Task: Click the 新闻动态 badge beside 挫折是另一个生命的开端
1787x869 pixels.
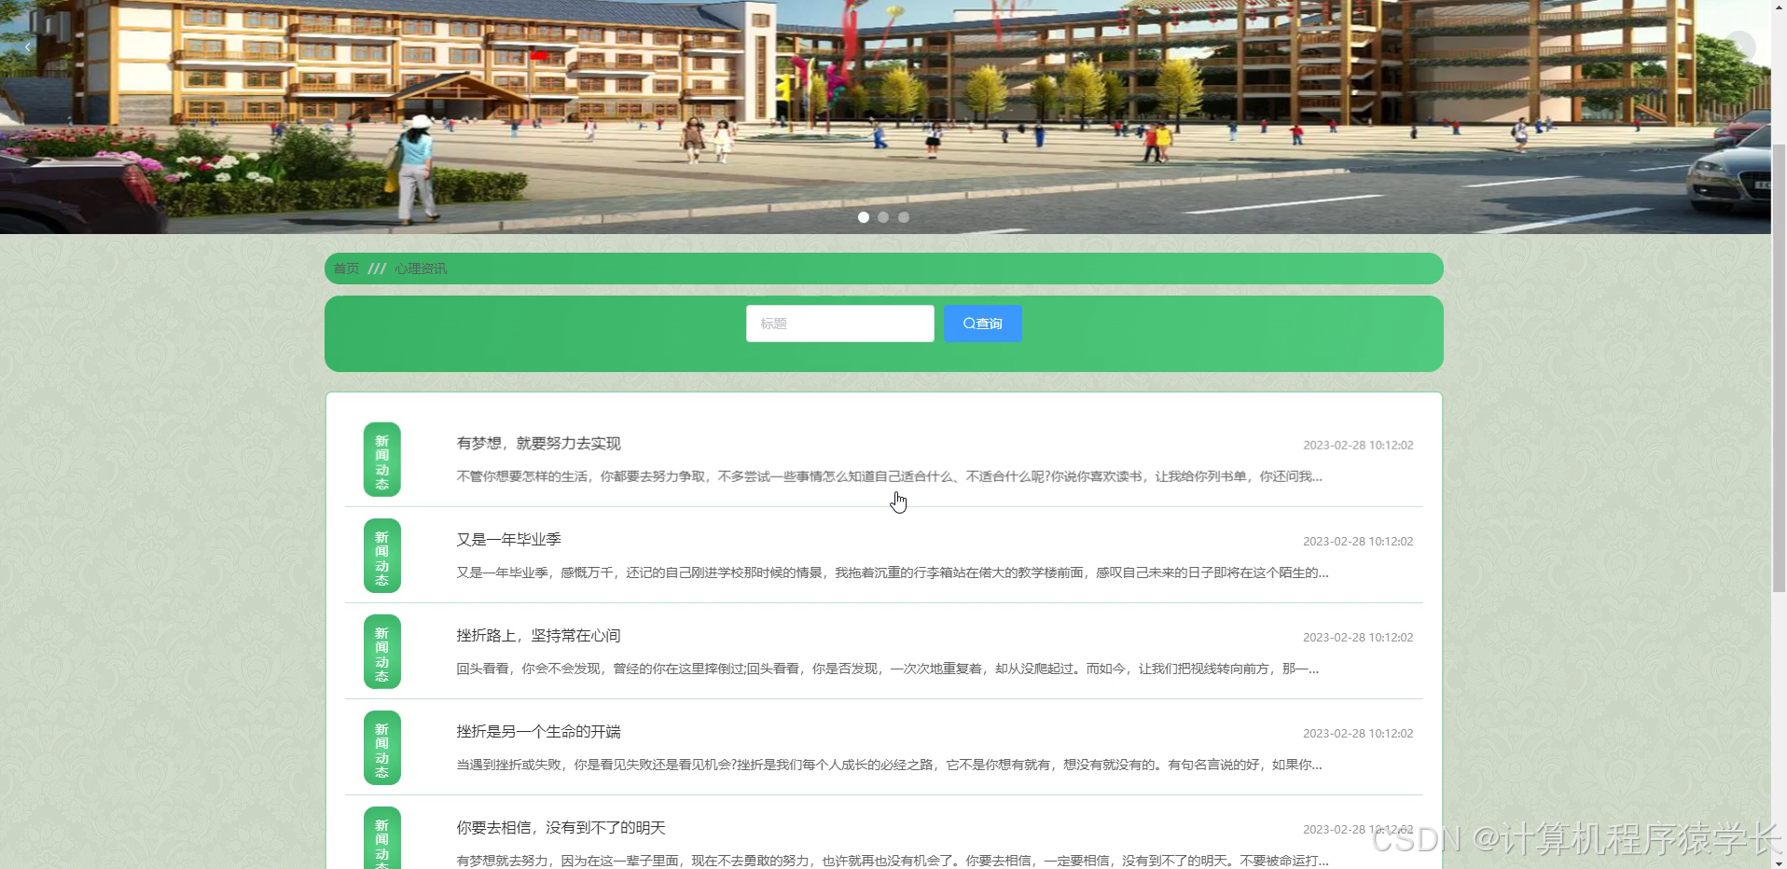Action: point(381,747)
